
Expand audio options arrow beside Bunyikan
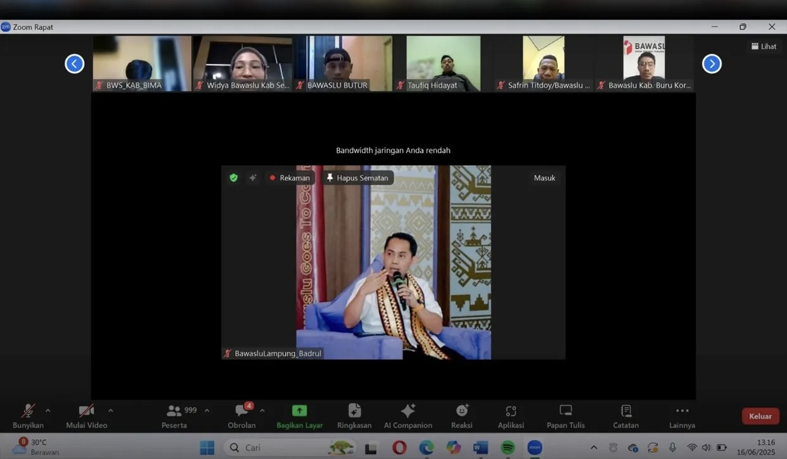48,411
